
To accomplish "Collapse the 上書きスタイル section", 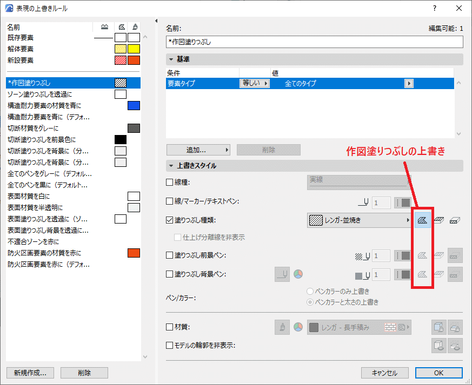I will pos(171,166).
